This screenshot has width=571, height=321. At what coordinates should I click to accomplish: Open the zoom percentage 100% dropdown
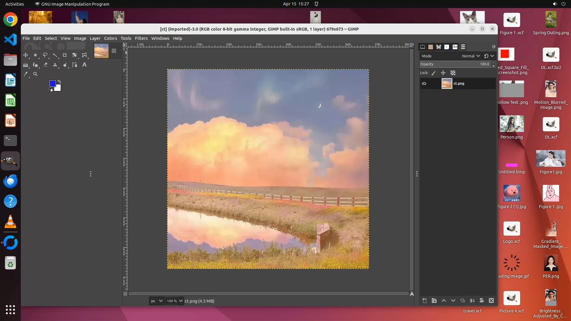tap(181, 301)
